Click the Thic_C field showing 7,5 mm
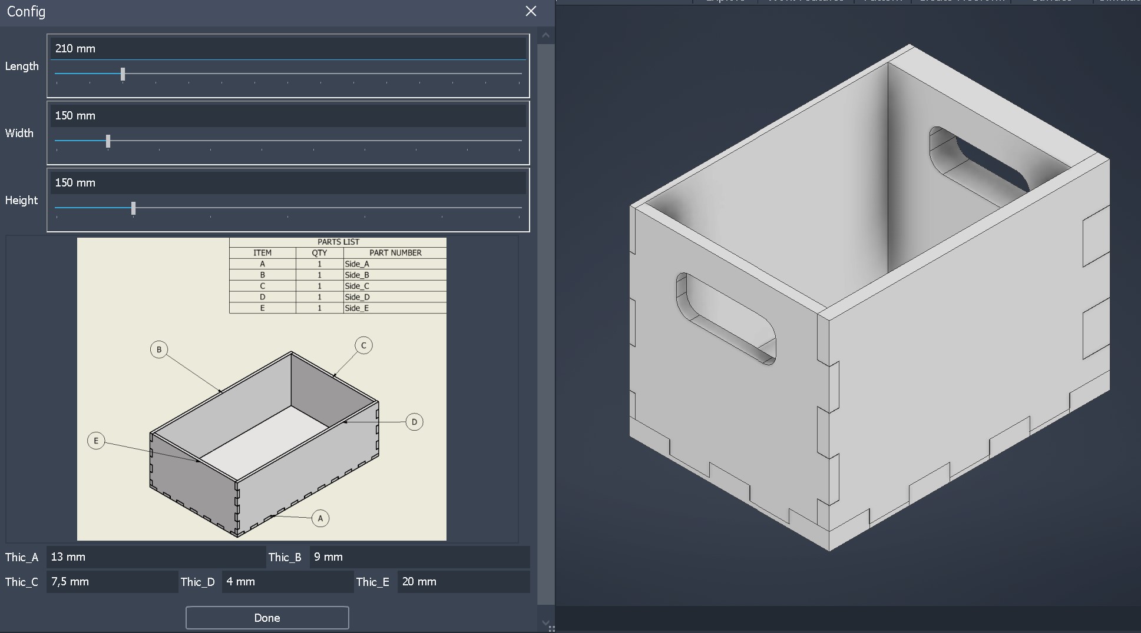This screenshot has width=1141, height=633. (x=112, y=582)
